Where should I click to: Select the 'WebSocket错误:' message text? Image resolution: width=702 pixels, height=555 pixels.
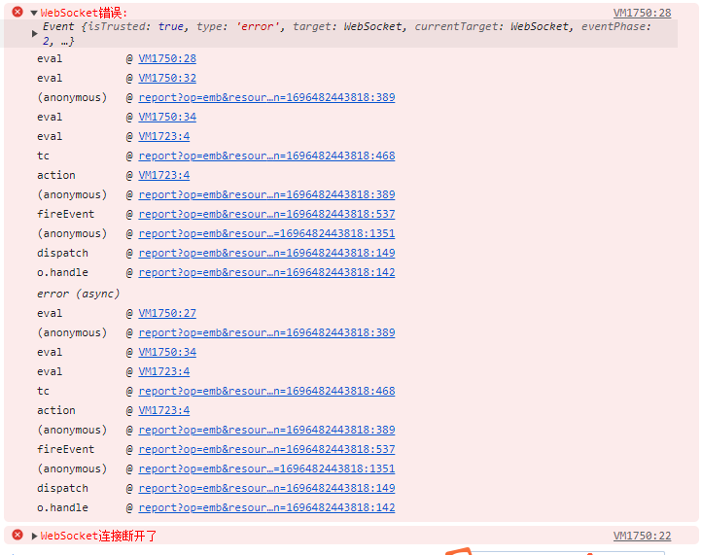pyautogui.click(x=84, y=13)
